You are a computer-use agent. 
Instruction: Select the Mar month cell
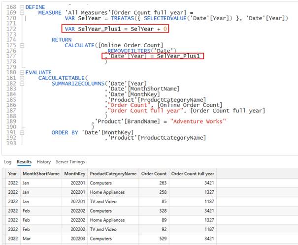point(41,239)
